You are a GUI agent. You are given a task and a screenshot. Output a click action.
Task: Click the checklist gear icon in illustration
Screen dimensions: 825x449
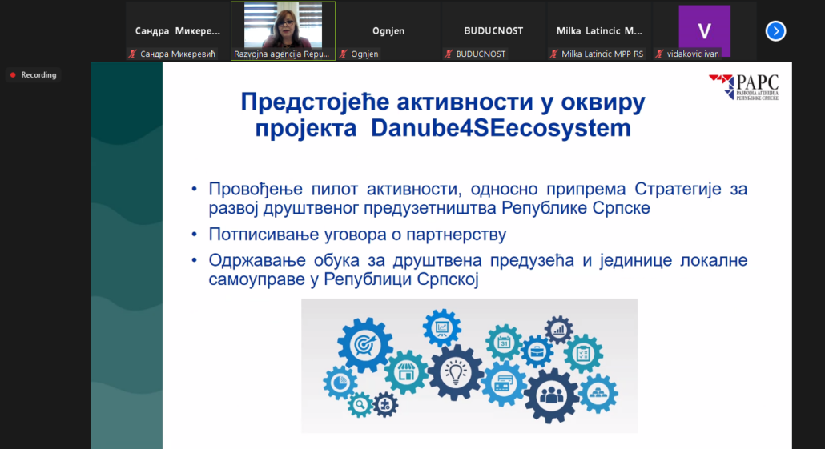[x=583, y=353]
